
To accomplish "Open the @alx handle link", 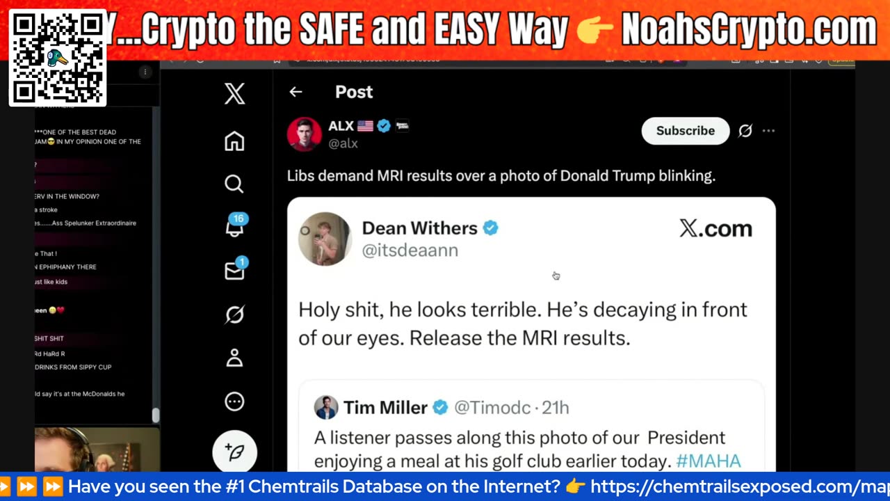I will [x=343, y=143].
